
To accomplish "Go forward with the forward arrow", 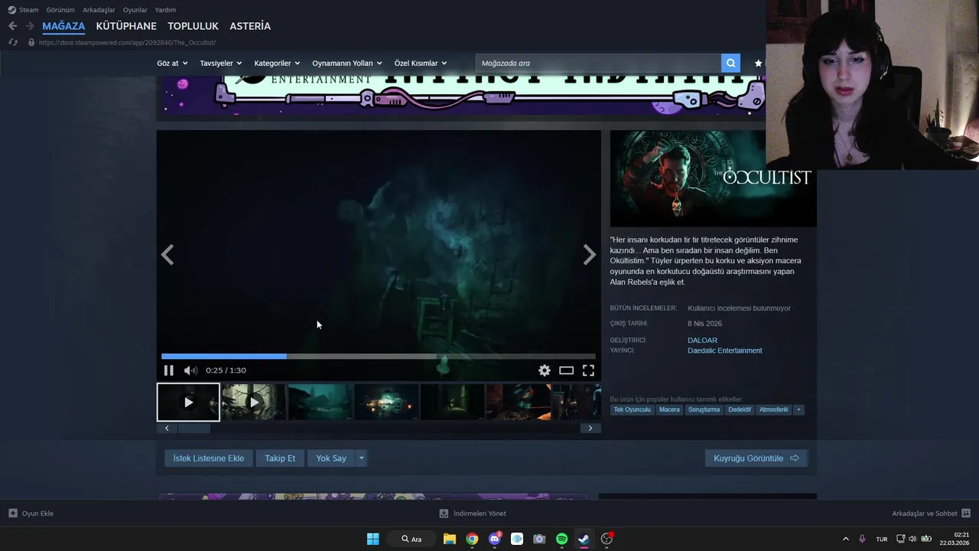I will (30, 26).
